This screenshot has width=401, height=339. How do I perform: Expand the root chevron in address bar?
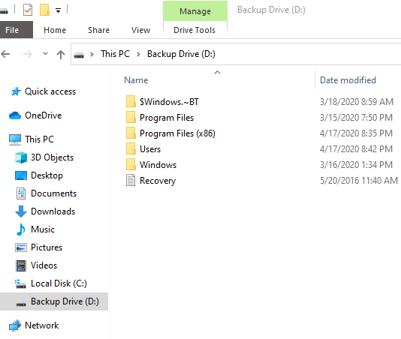click(92, 54)
